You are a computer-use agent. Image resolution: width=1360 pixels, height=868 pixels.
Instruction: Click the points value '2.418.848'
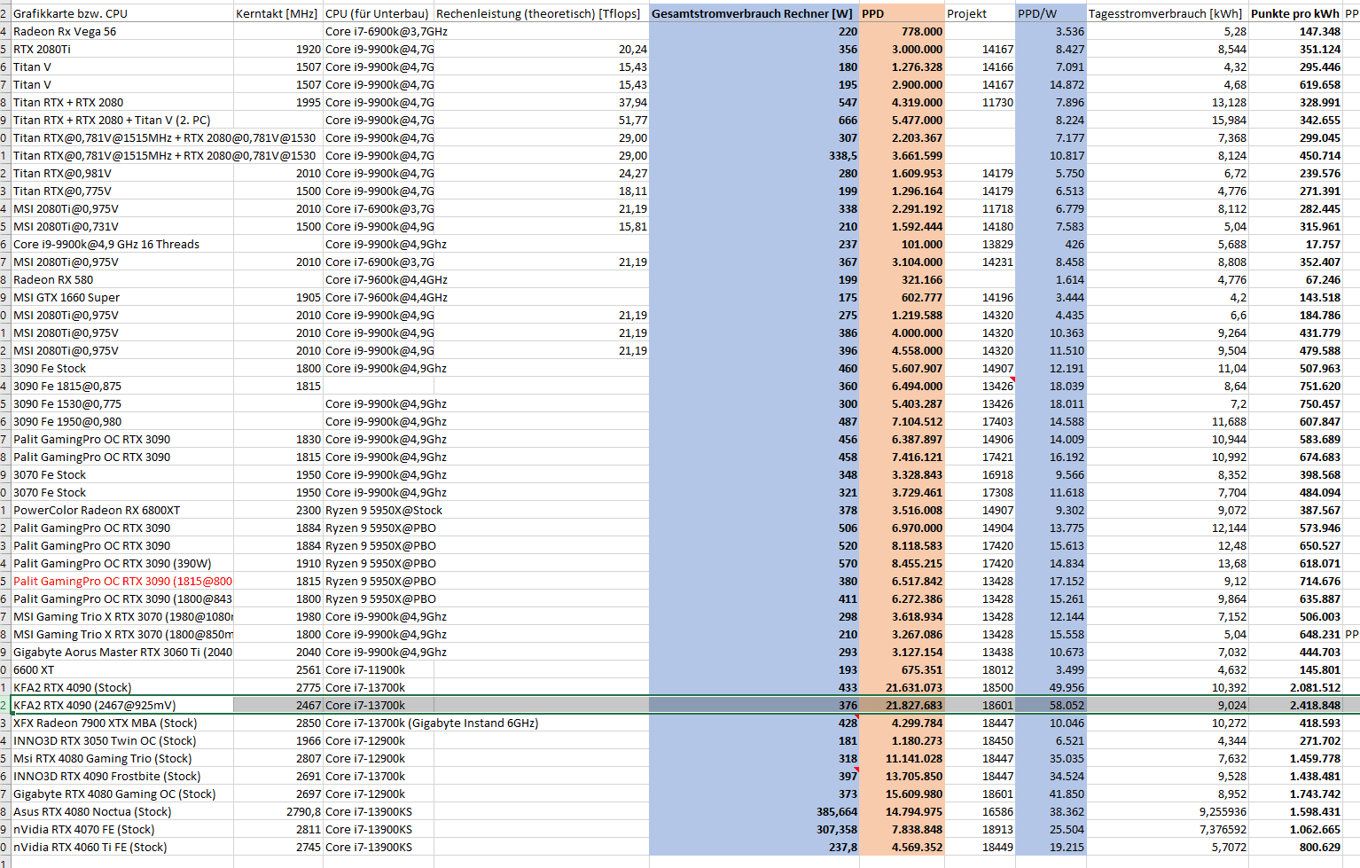pos(1295,705)
